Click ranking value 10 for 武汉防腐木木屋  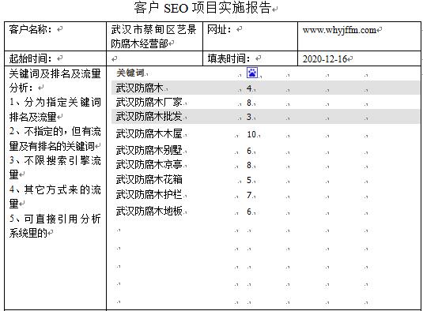pos(251,134)
